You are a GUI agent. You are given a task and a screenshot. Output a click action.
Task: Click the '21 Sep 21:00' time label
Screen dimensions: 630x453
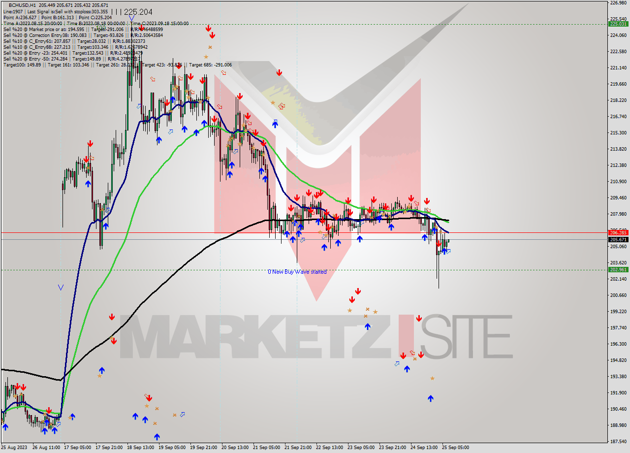(x=298, y=448)
